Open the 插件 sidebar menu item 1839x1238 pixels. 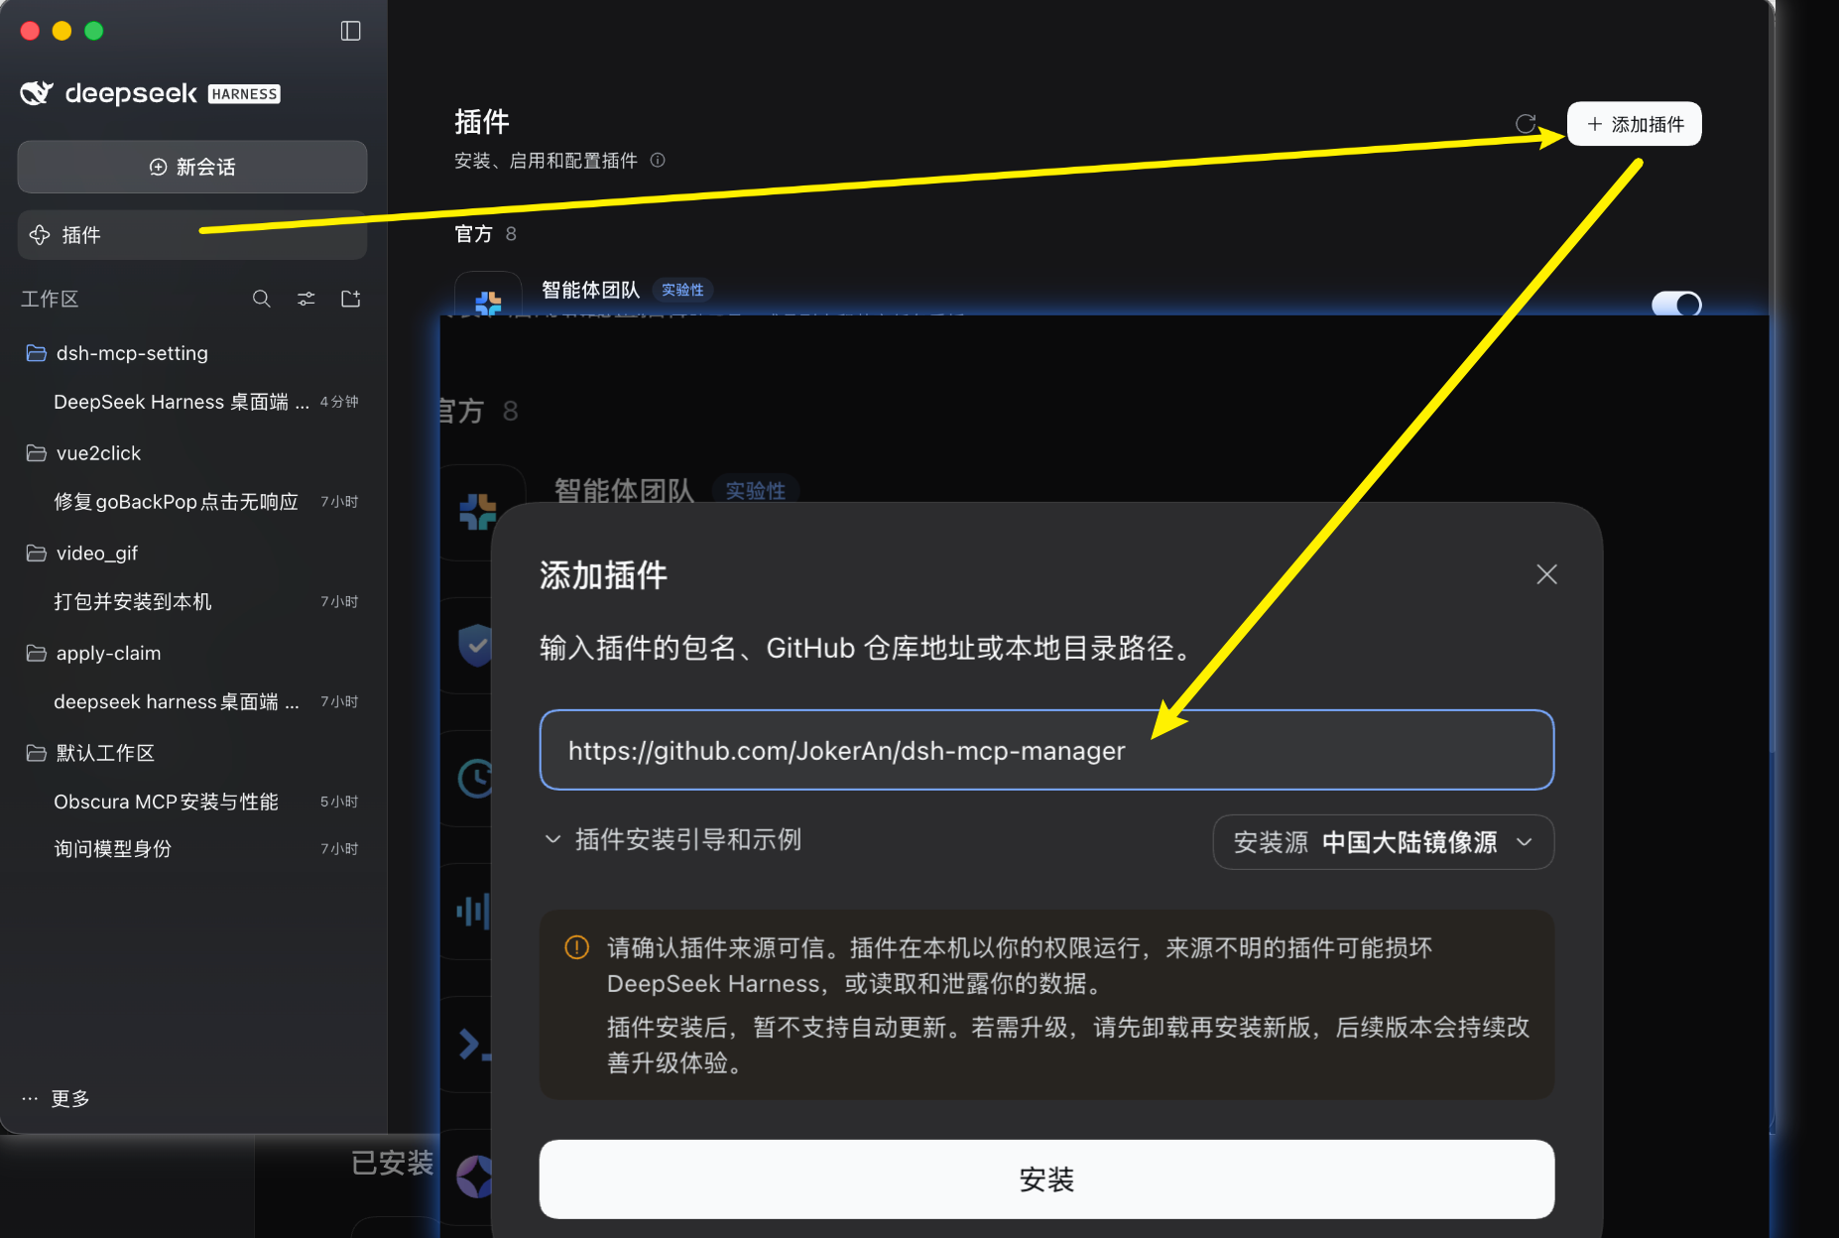coord(192,235)
